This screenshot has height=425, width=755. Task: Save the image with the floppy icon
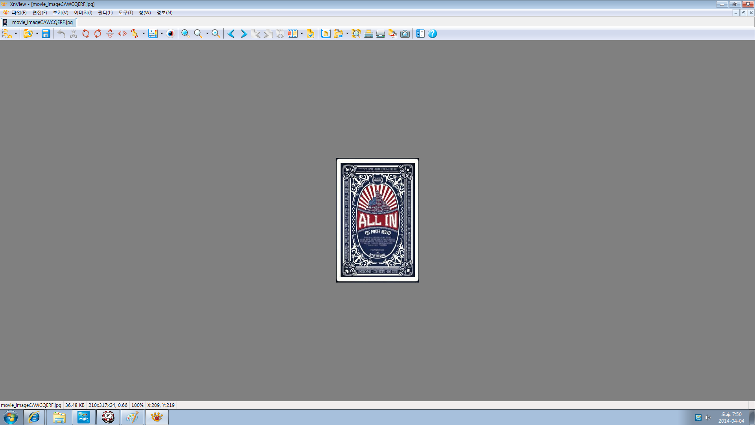46,34
